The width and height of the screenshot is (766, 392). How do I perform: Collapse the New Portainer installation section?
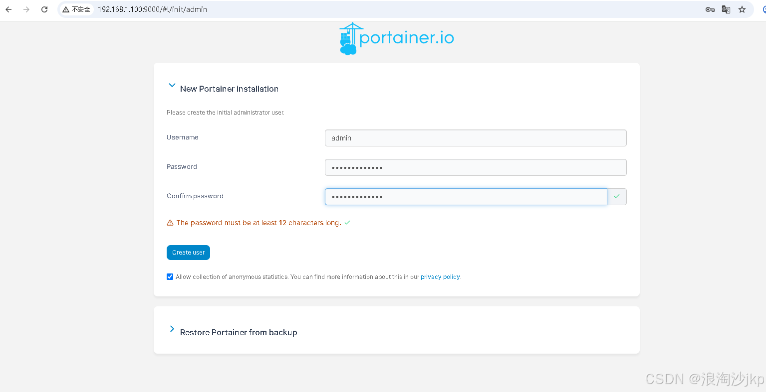tap(172, 86)
